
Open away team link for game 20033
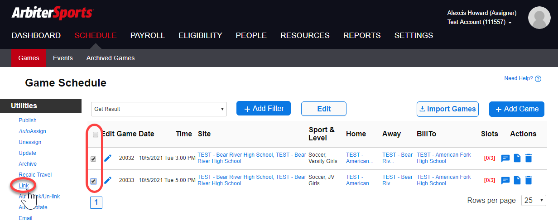click(397, 180)
